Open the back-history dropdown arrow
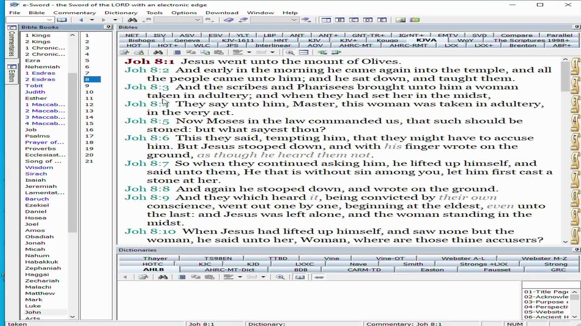The width and height of the screenshot is (581, 326). [92, 20]
